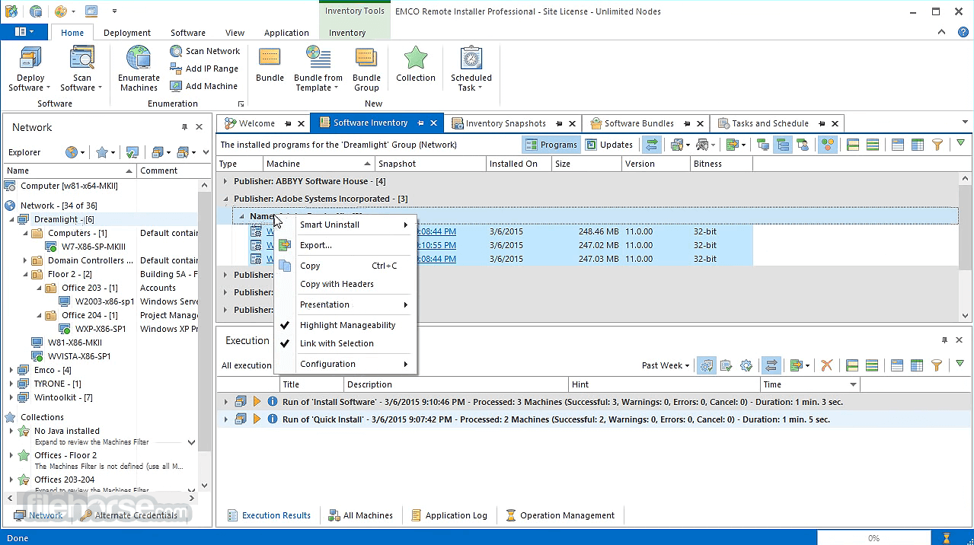Viewport: 974px width, 545px height.
Task: Open the Configuration submenu
Action: pyautogui.click(x=346, y=364)
